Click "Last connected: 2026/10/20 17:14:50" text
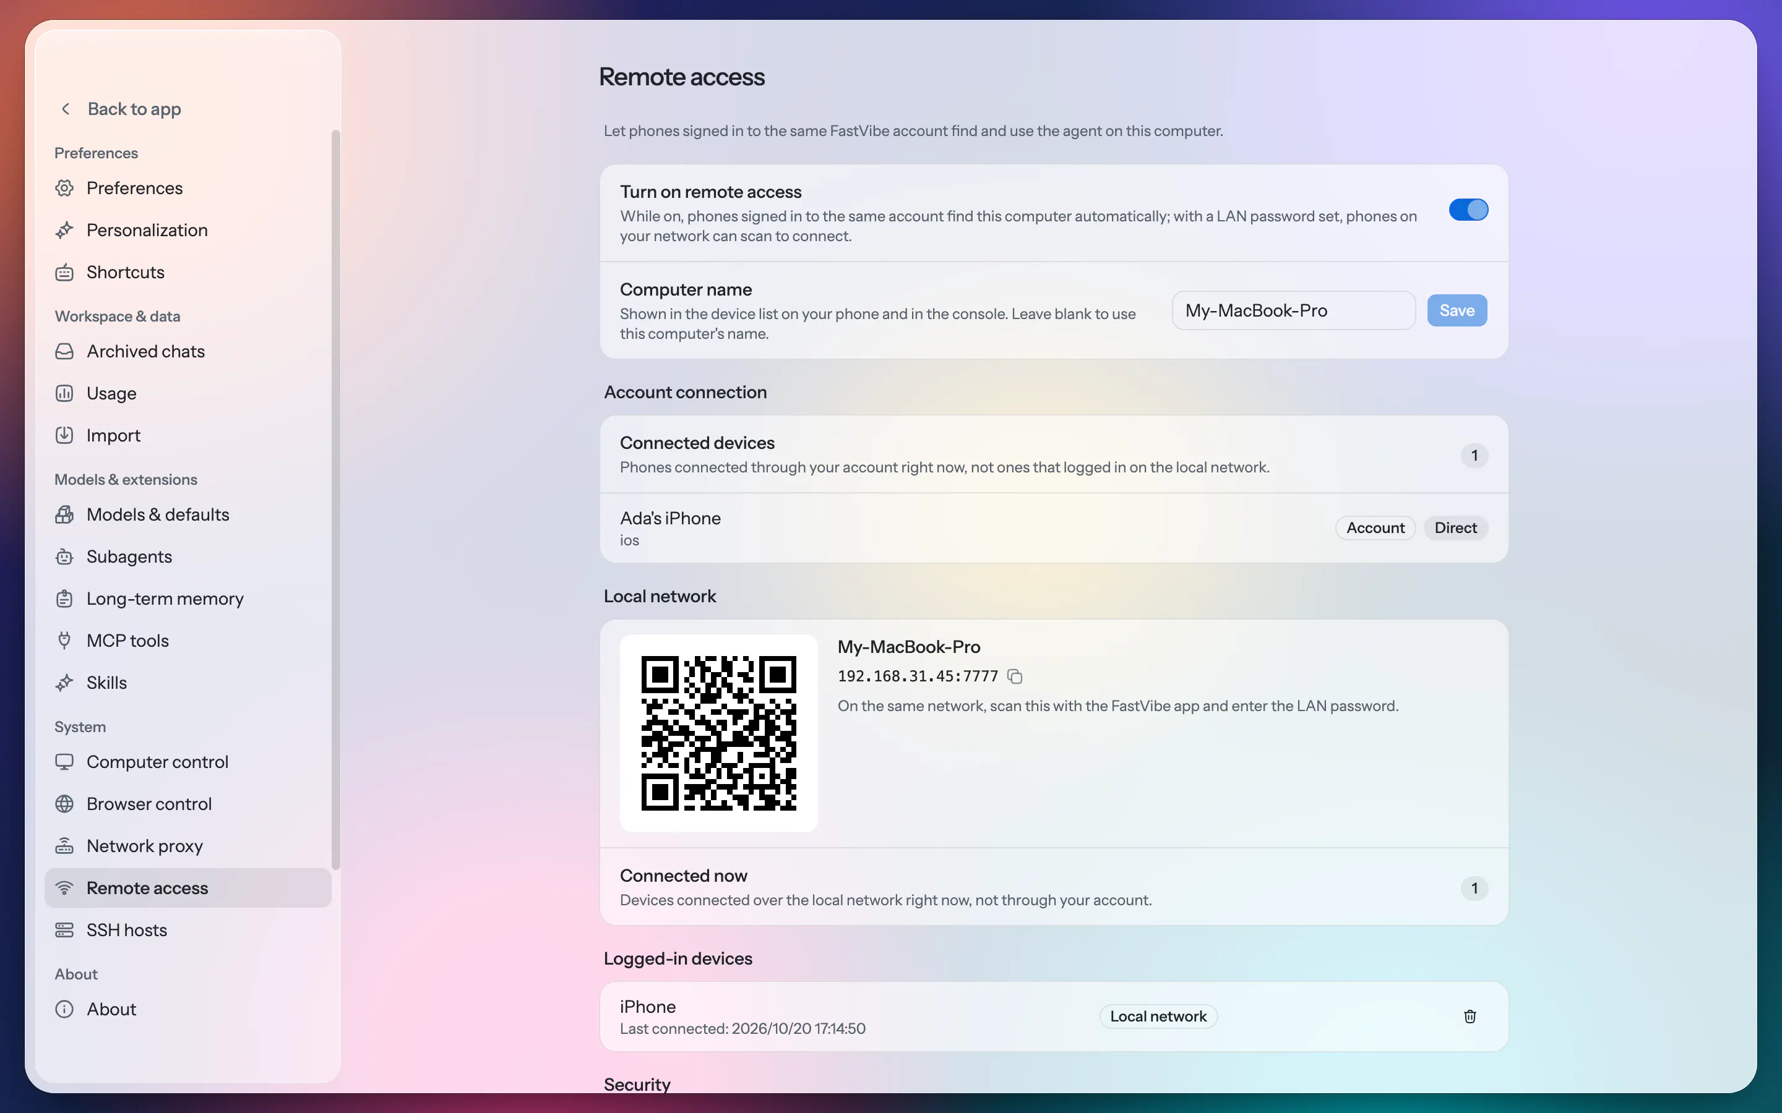 (742, 1028)
